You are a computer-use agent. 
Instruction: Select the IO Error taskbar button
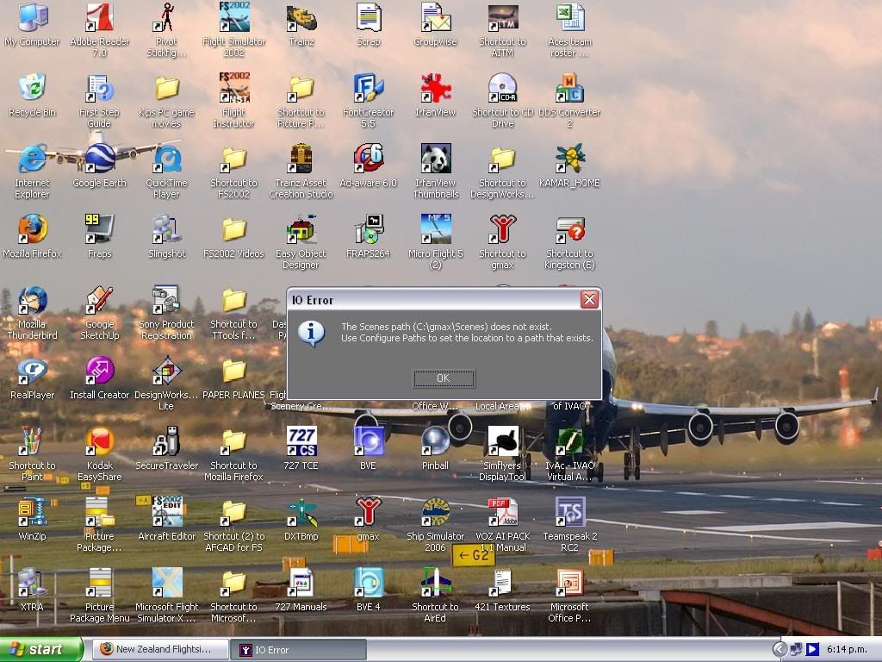point(298,649)
